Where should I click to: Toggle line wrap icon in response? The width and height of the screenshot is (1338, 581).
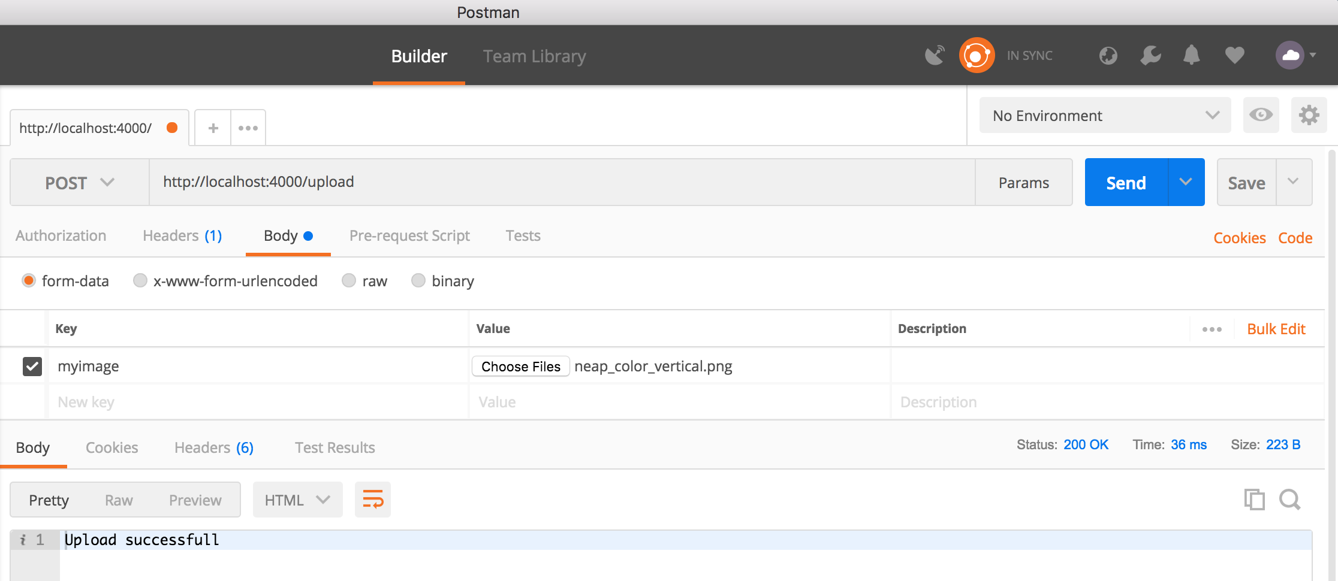[372, 500]
